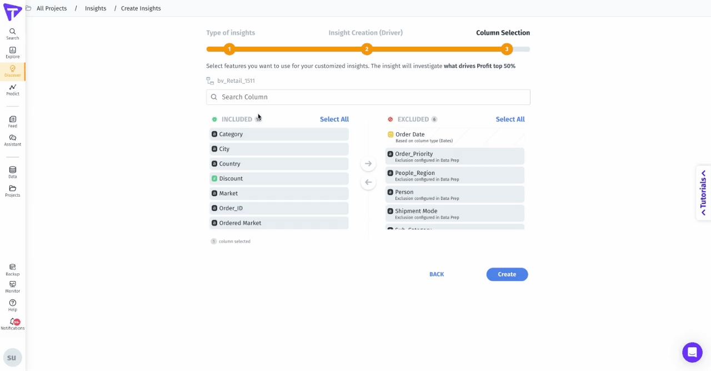Open the Feed icon
The height and width of the screenshot is (371, 711).
click(x=12, y=122)
